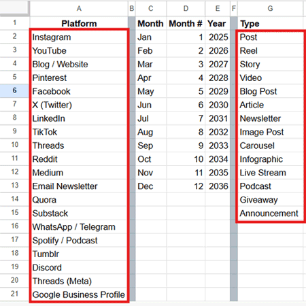Select the Threads (Meta) cell
Viewport: 306px width, 306px height.
pos(79,281)
